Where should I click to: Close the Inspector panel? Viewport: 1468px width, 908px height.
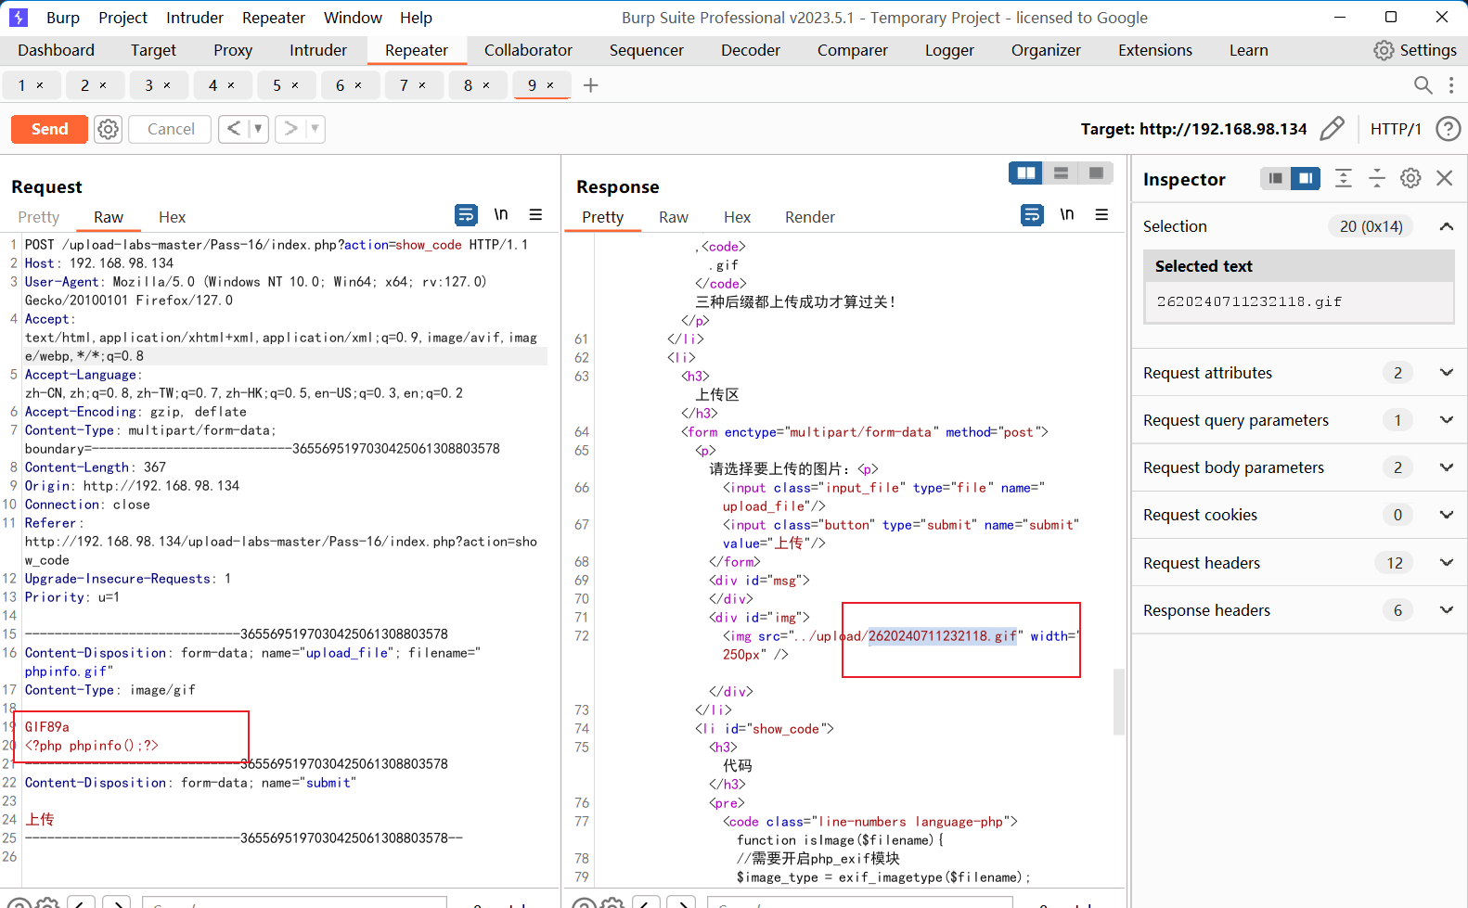click(1444, 178)
